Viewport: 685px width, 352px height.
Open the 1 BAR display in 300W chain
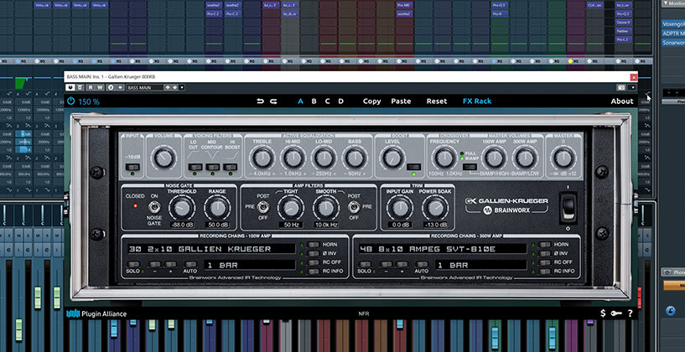pos(481,265)
